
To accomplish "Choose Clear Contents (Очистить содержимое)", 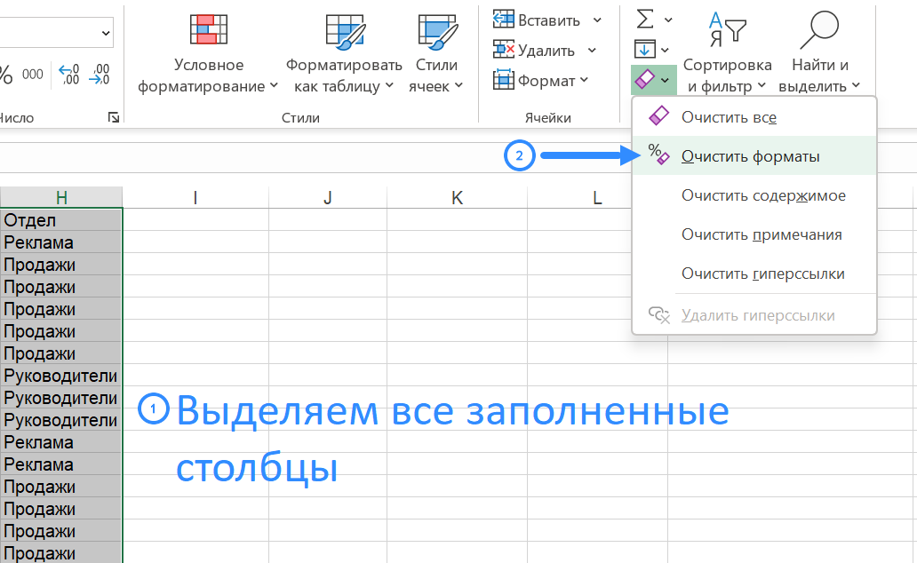I will coord(762,195).
